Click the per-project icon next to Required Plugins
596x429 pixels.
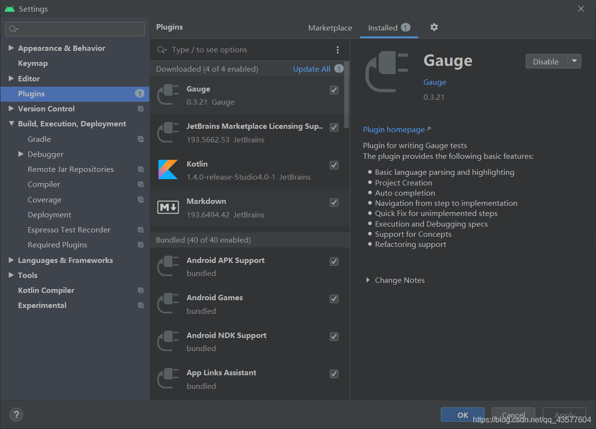pos(141,245)
